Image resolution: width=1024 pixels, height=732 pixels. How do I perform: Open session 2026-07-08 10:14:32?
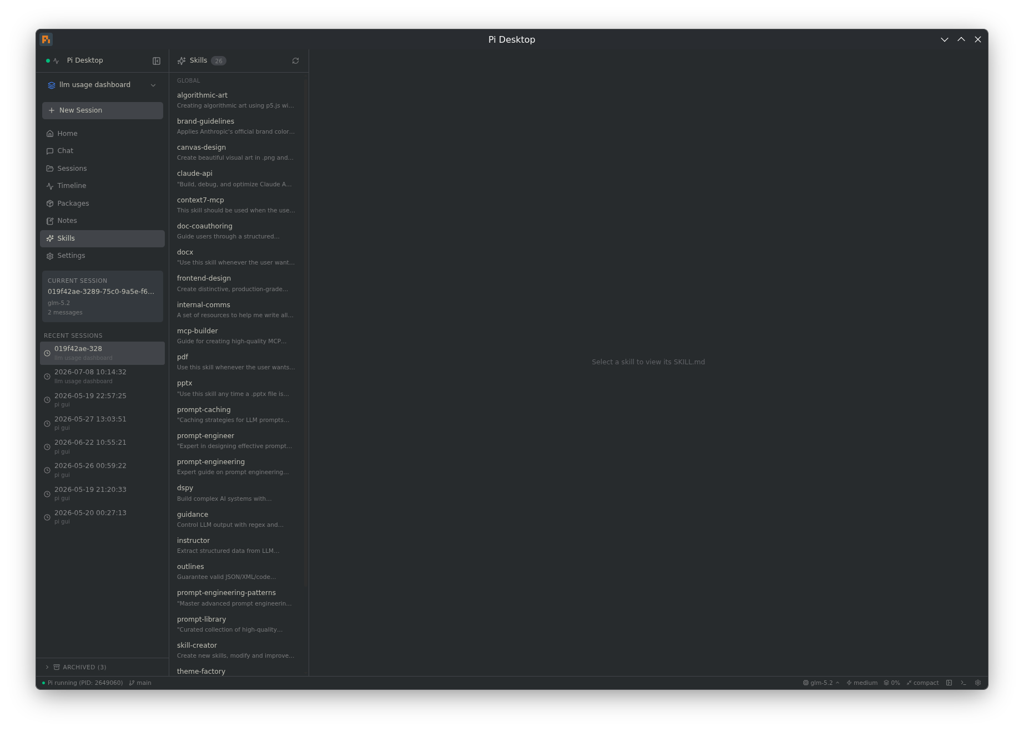[102, 377]
